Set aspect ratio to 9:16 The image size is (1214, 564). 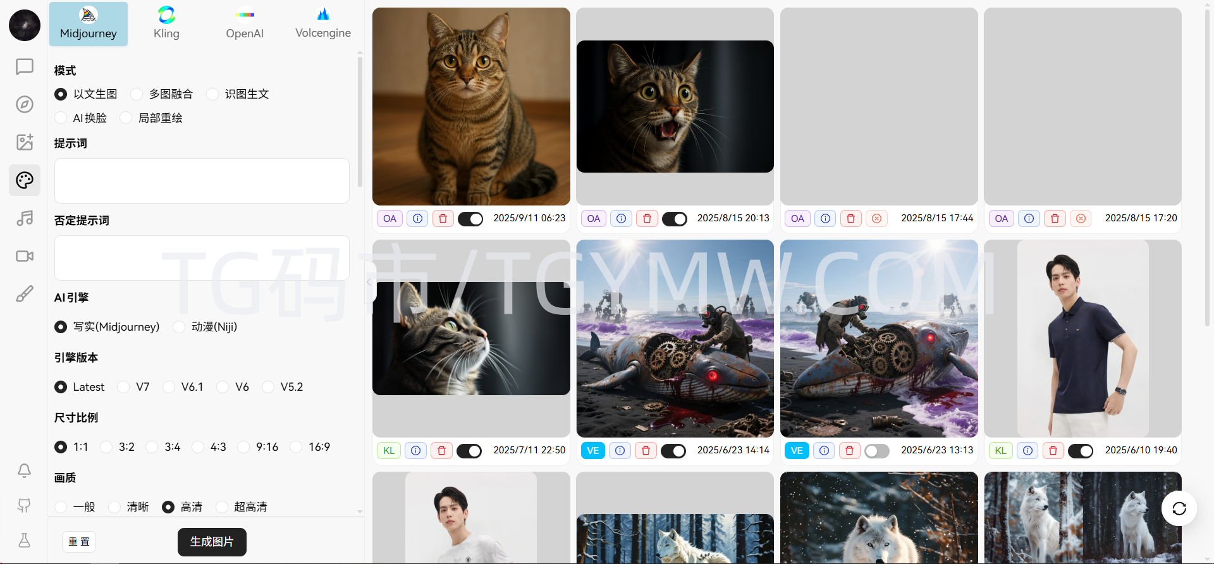tap(258, 447)
